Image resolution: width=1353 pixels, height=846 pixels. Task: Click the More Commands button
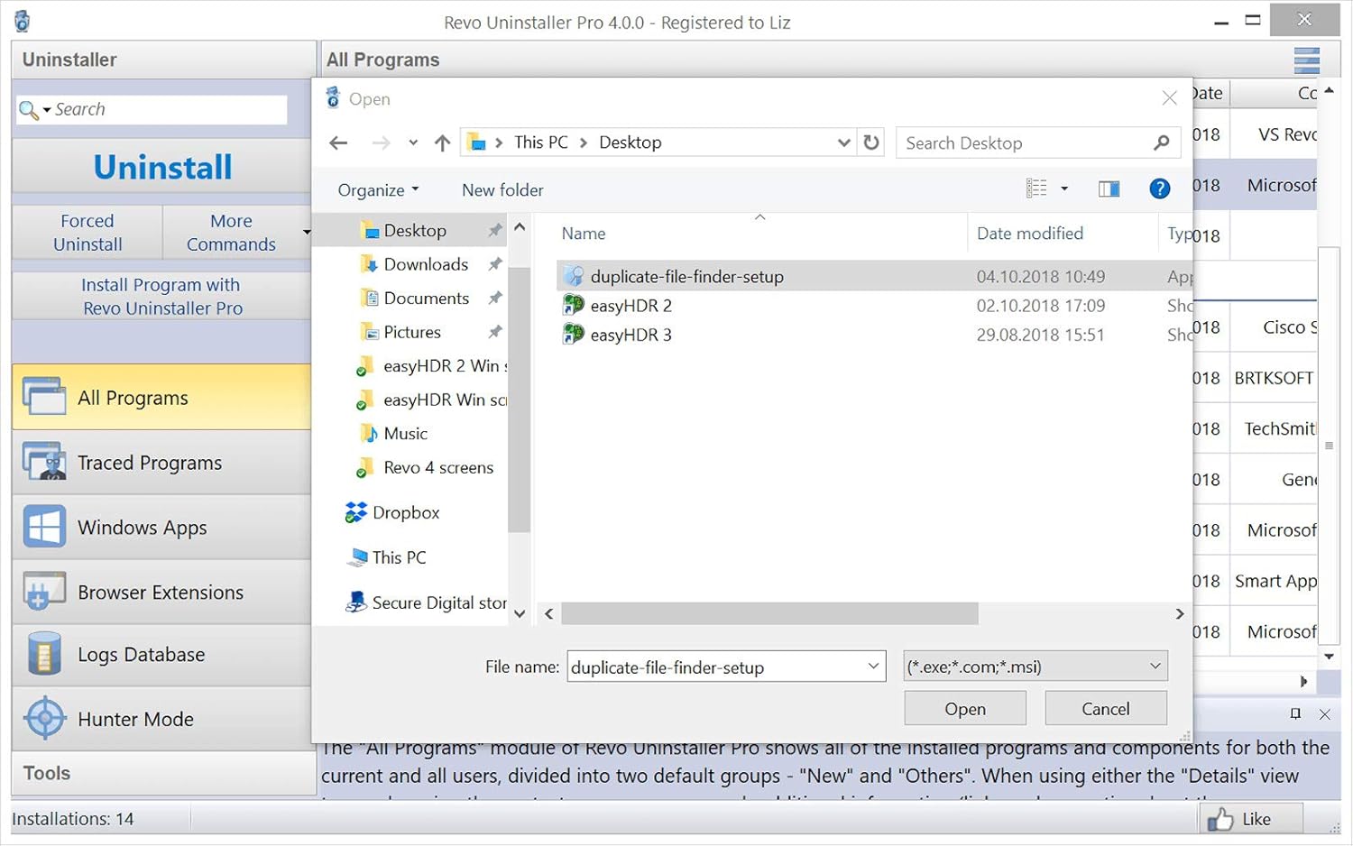(231, 233)
